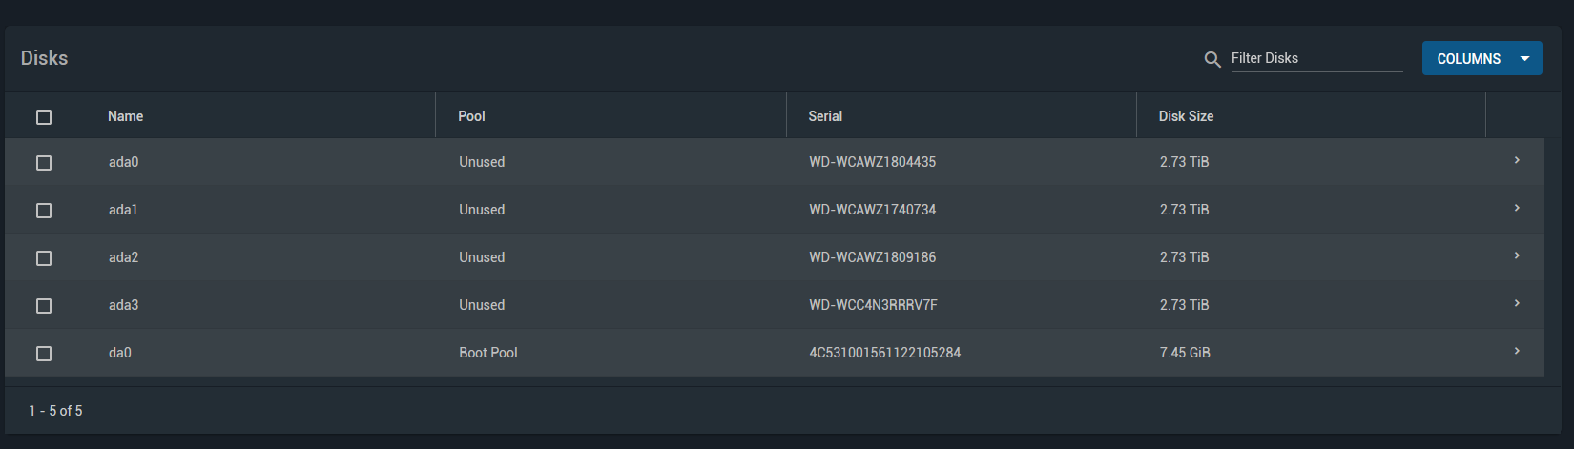The width and height of the screenshot is (1574, 449).
Task: Expand the da0 row chevron
Action: [1517, 351]
